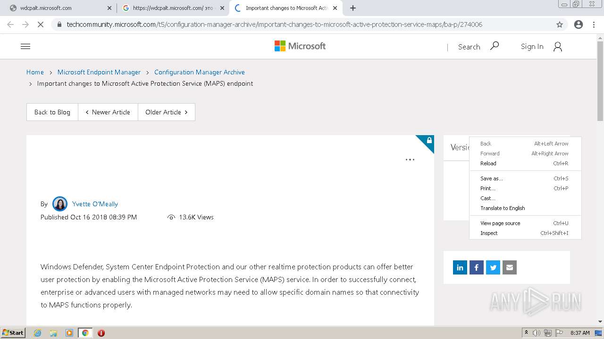Screen dimensions: 604x339
Task: Stop the page loading
Action: coord(41,24)
